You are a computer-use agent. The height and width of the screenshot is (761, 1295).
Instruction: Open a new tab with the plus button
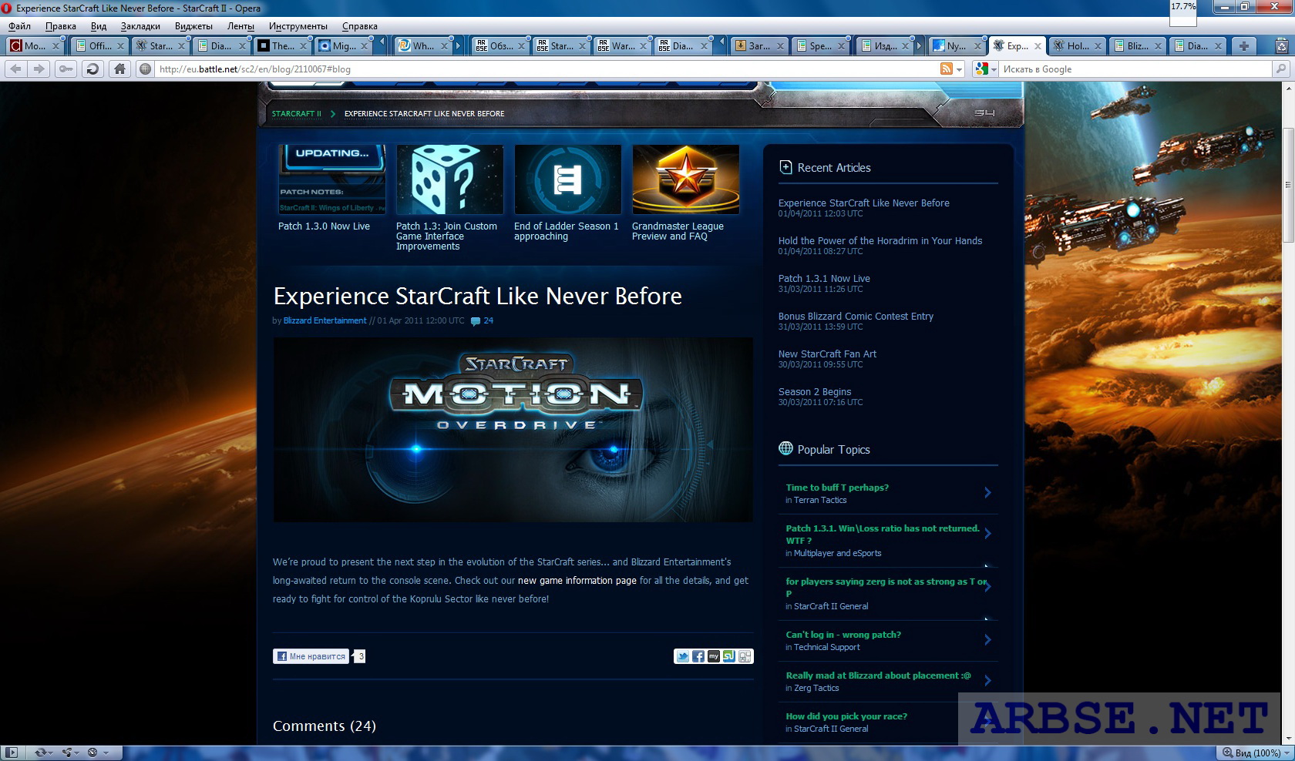click(x=1243, y=46)
